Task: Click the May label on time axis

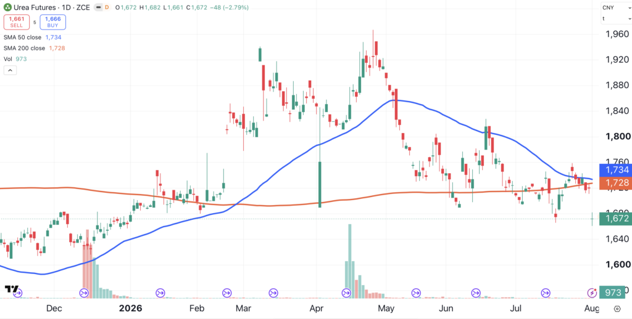Action: click(x=386, y=309)
